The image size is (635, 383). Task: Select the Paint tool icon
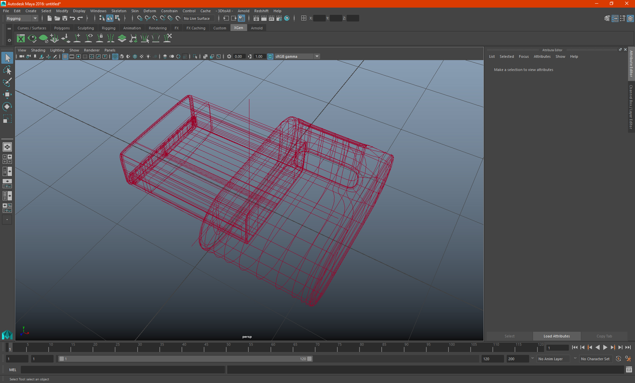pos(7,82)
